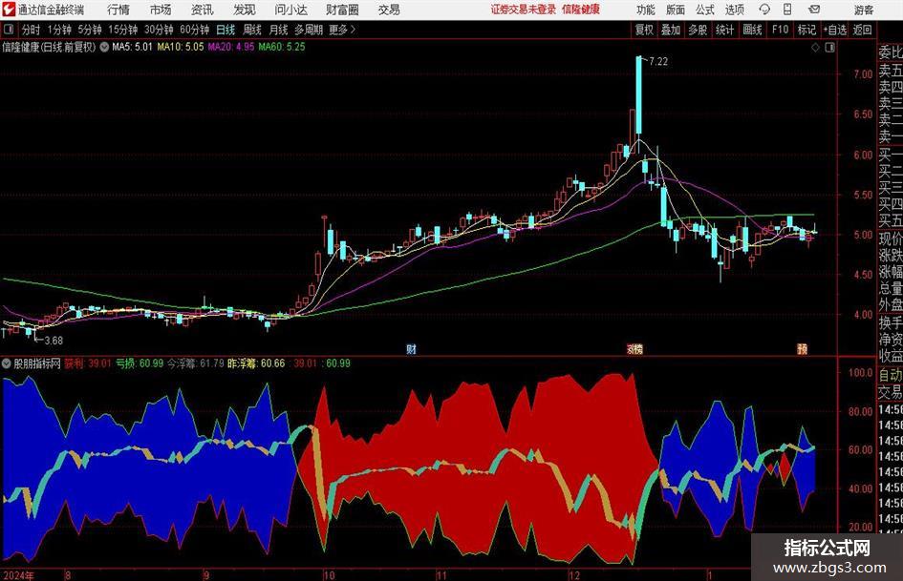This screenshot has width=903, height=581.
Task: Open the 行情 menu
Action: coord(118,10)
